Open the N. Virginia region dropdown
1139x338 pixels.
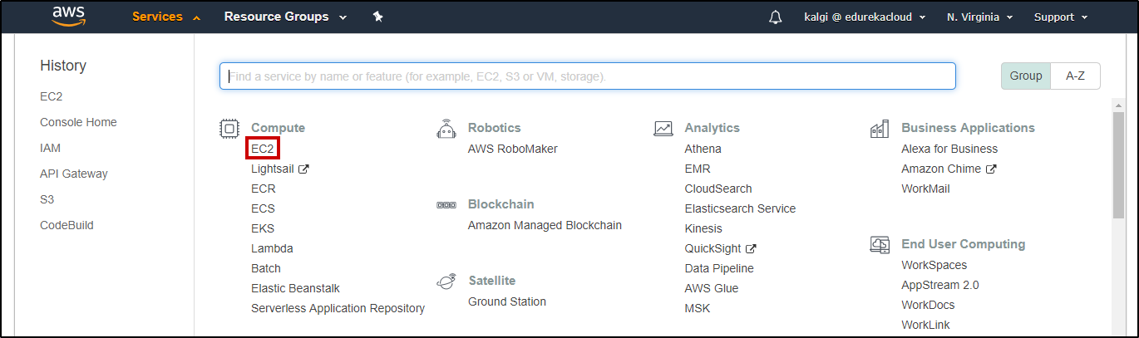(x=979, y=17)
